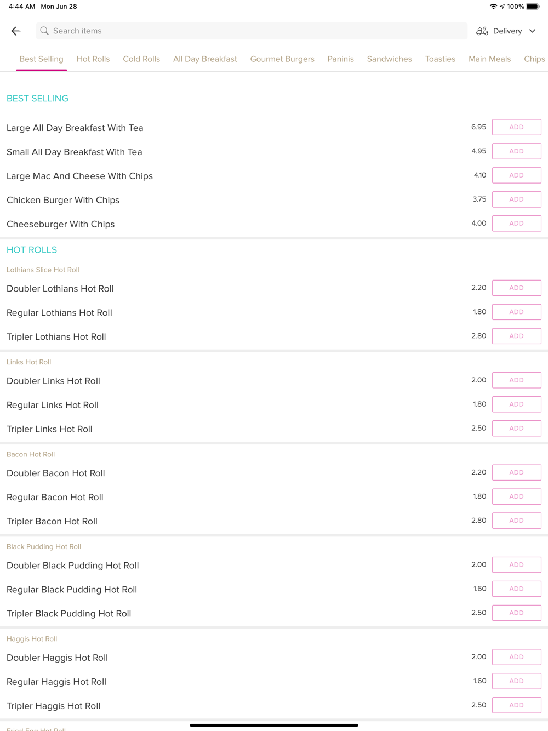
Task: Select Large Mac And Cheese With Chips item
Action: coord(79,176)
